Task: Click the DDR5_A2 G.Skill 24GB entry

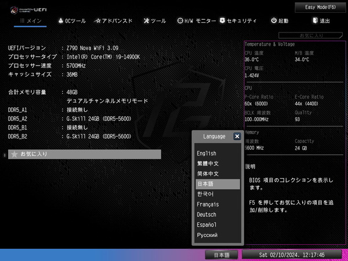Action: tap(99, 119)
